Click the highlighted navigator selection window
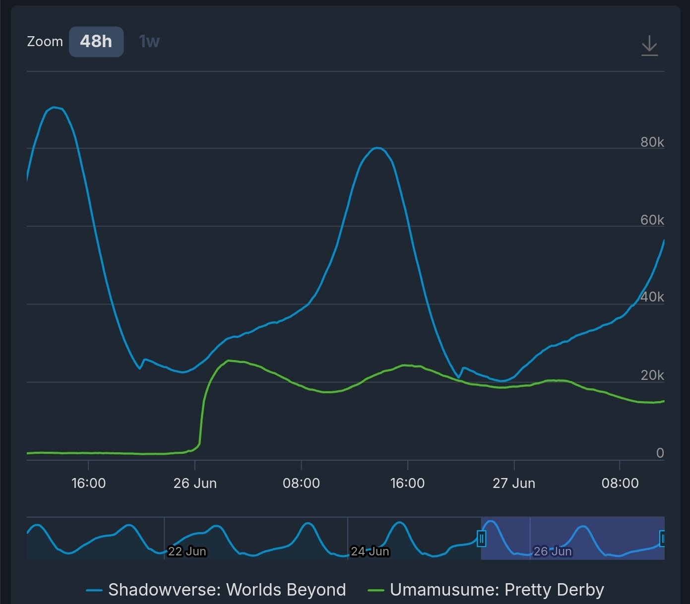Screen dimensions: 690x604 (572, 538)
